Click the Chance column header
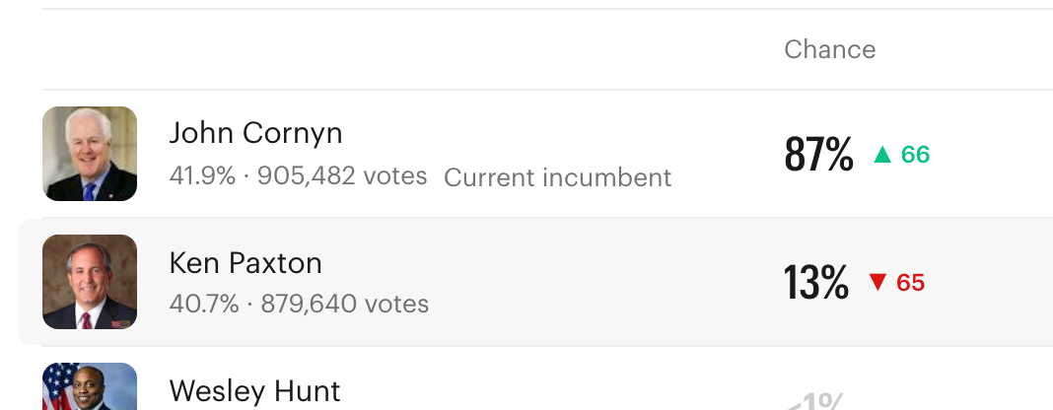Image resolution: width=1053 pixels, height=410 pixels. click(829, 49)
